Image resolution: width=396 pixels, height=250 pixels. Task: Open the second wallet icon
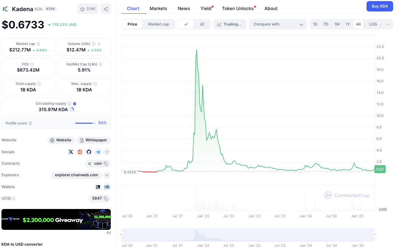click(107, 187)
